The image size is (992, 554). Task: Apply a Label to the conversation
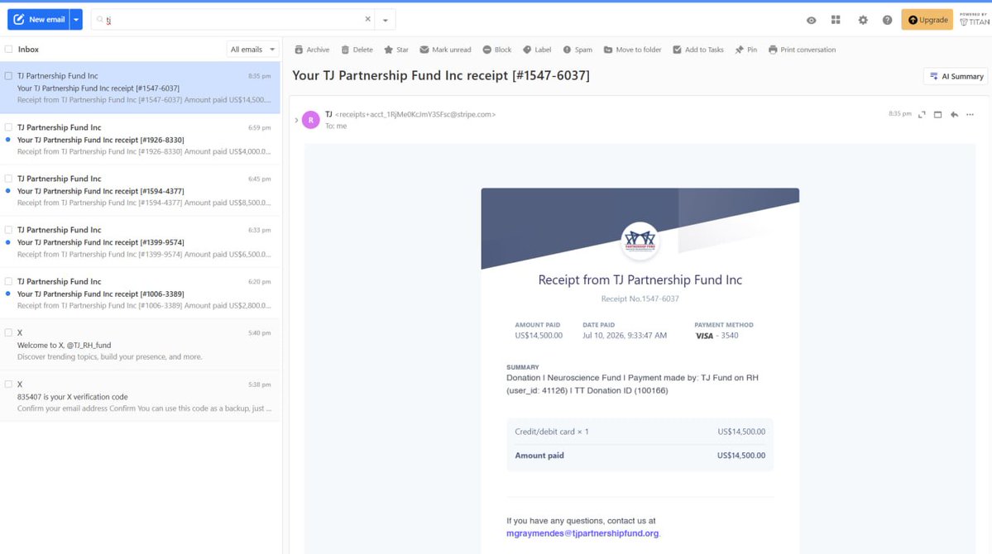click(x=536, y=50)
